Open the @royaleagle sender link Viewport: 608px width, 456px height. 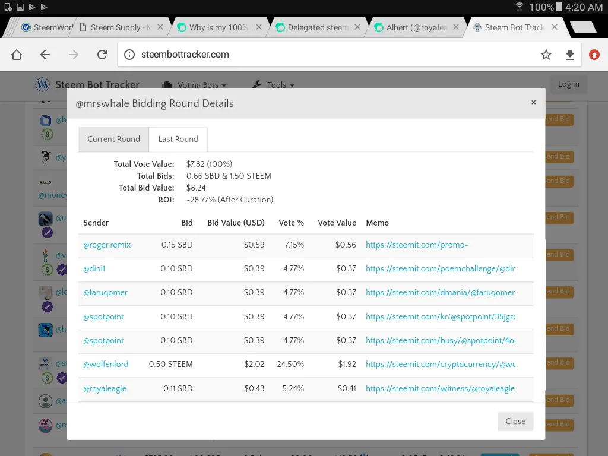(x=104, y=388)
